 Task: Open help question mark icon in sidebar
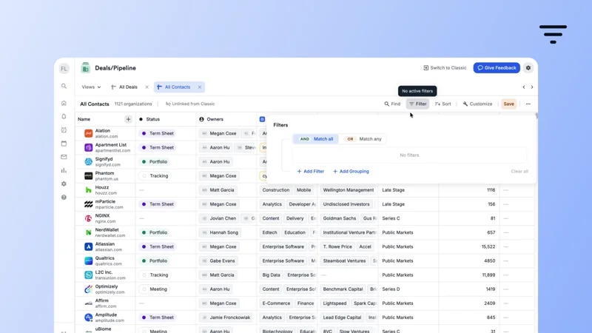pyautogui.click(x=64, y=197)
